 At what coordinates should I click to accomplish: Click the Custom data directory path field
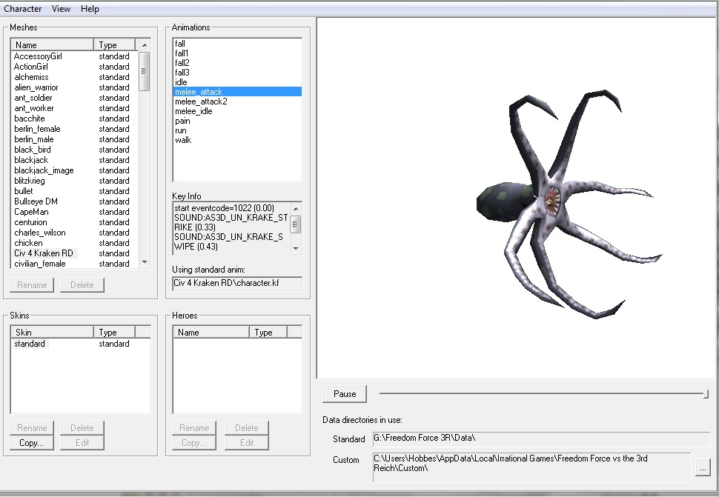(532, 467)
